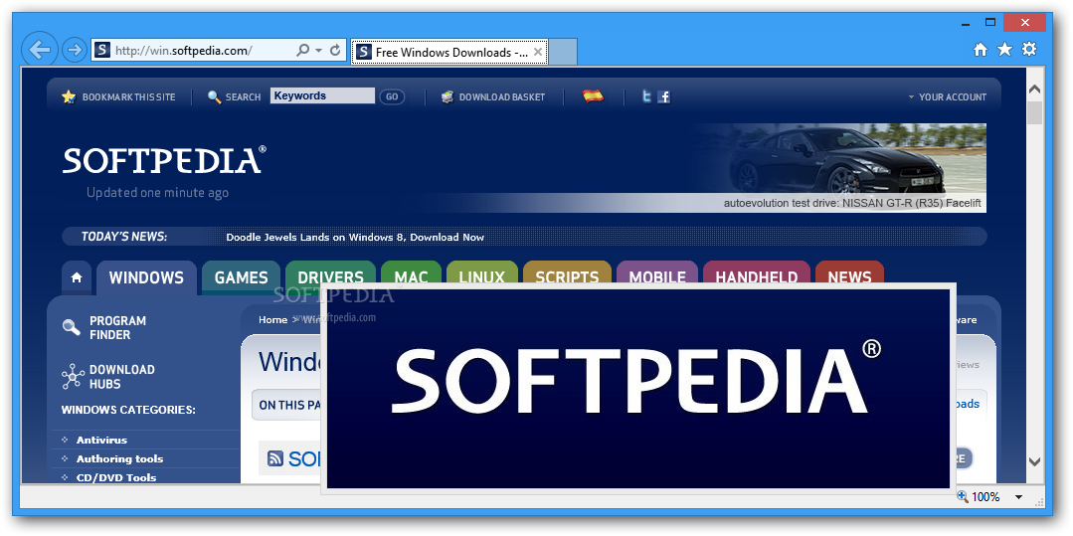Open the 100% zoom level dropdown arrow
Screen dimensions: 1073x536
[x=1018, y=497]
